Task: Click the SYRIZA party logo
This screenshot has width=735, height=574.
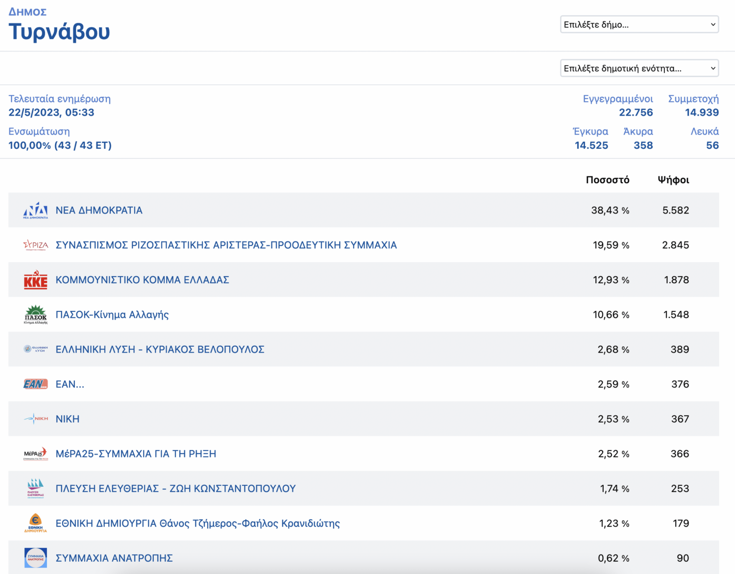Action: [x=36, y=245]
